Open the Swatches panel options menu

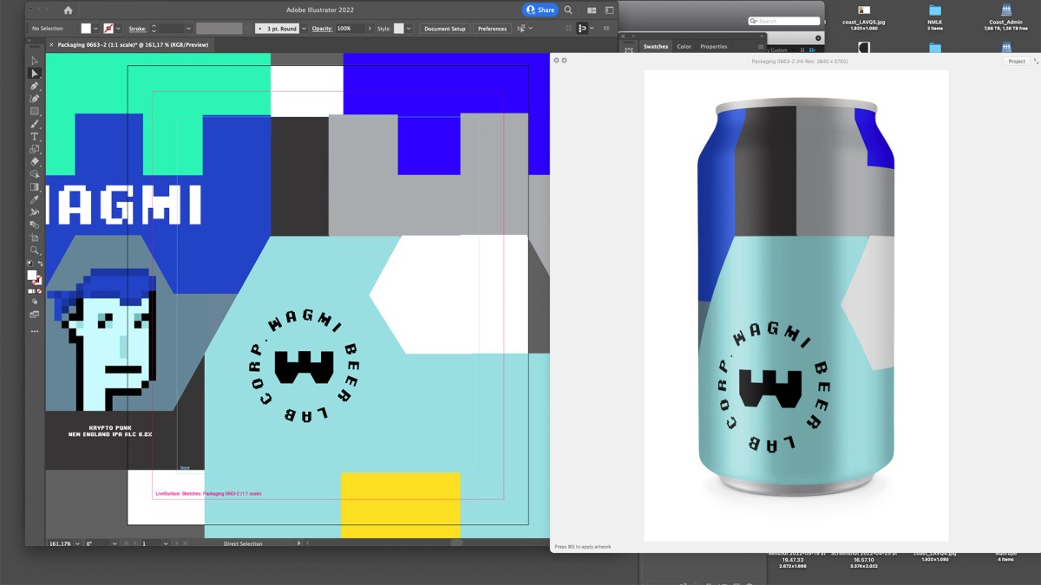(x=761, y=47)
